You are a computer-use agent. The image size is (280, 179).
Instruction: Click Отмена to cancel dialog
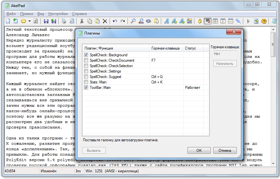(x=225, y=150)
